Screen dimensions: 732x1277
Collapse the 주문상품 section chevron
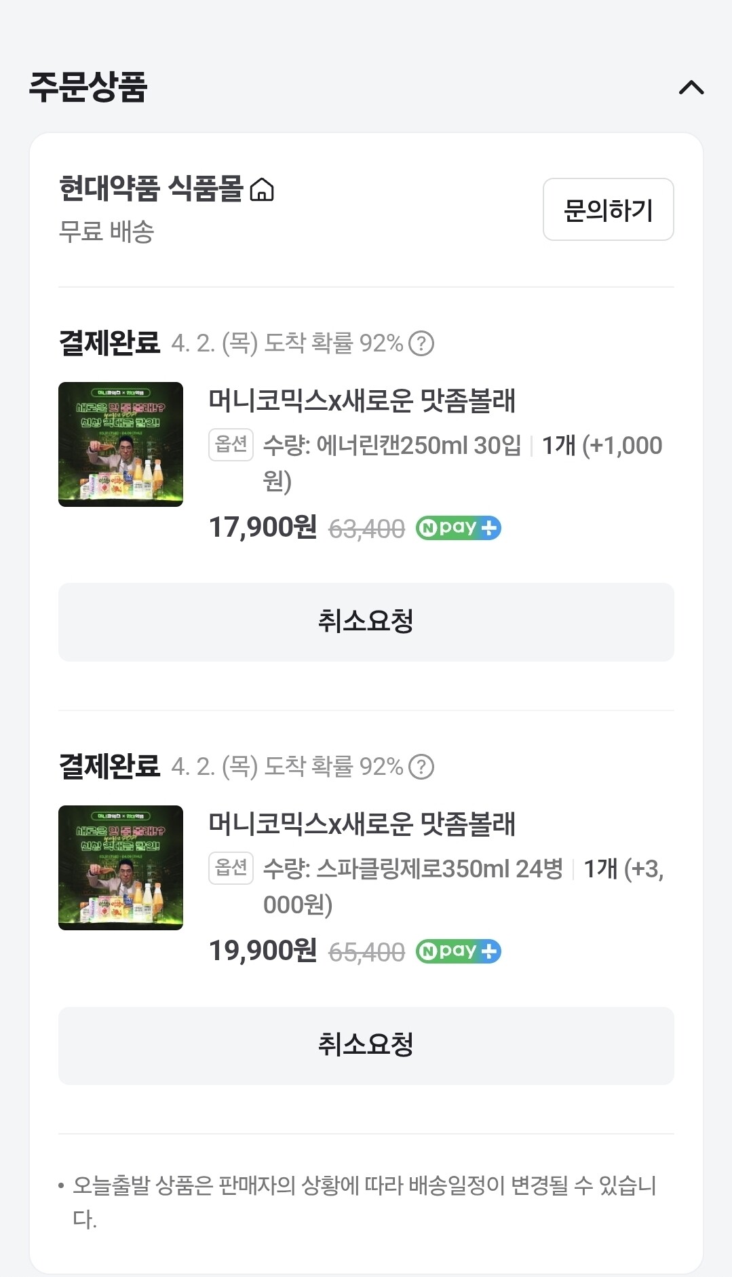tap(691, 88)
